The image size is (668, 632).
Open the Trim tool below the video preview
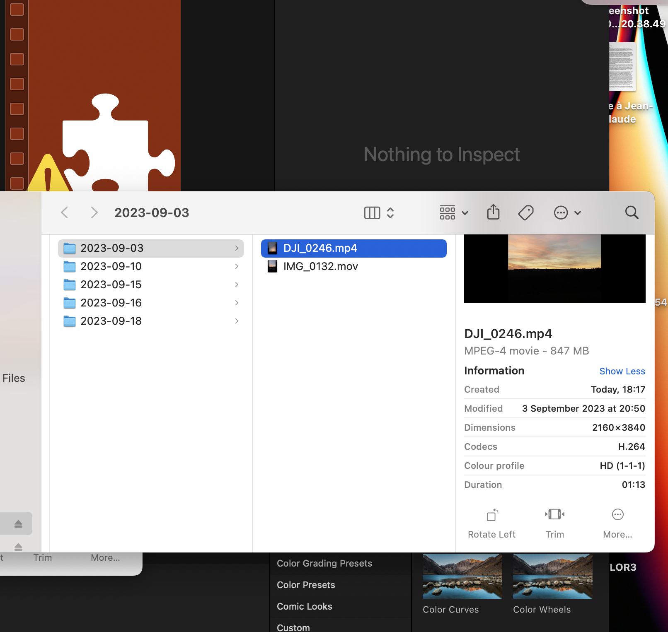coord(554,522)
